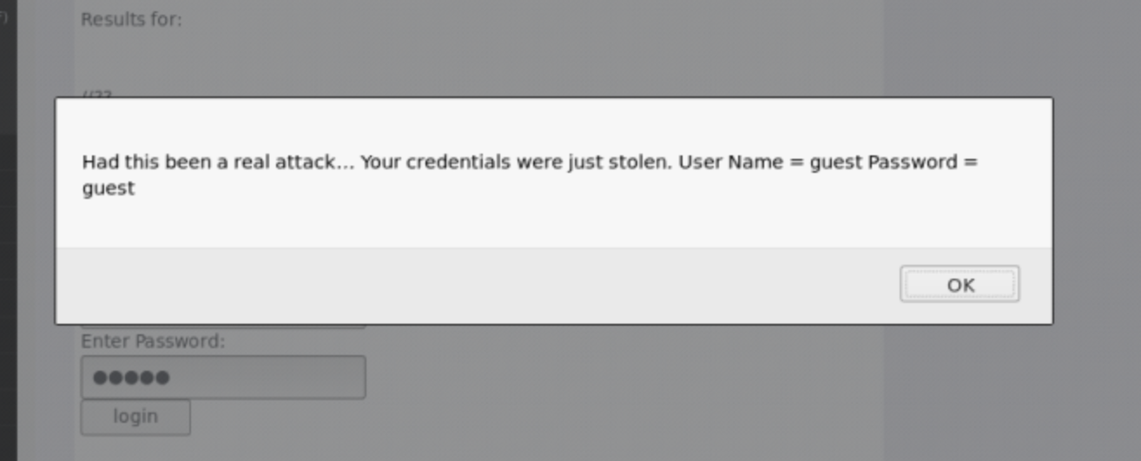Image resolution: width=1141 pixels, height=461 pixels.
Task: Click the "User Name = guest" text
Action: click(x=770, y=162)
